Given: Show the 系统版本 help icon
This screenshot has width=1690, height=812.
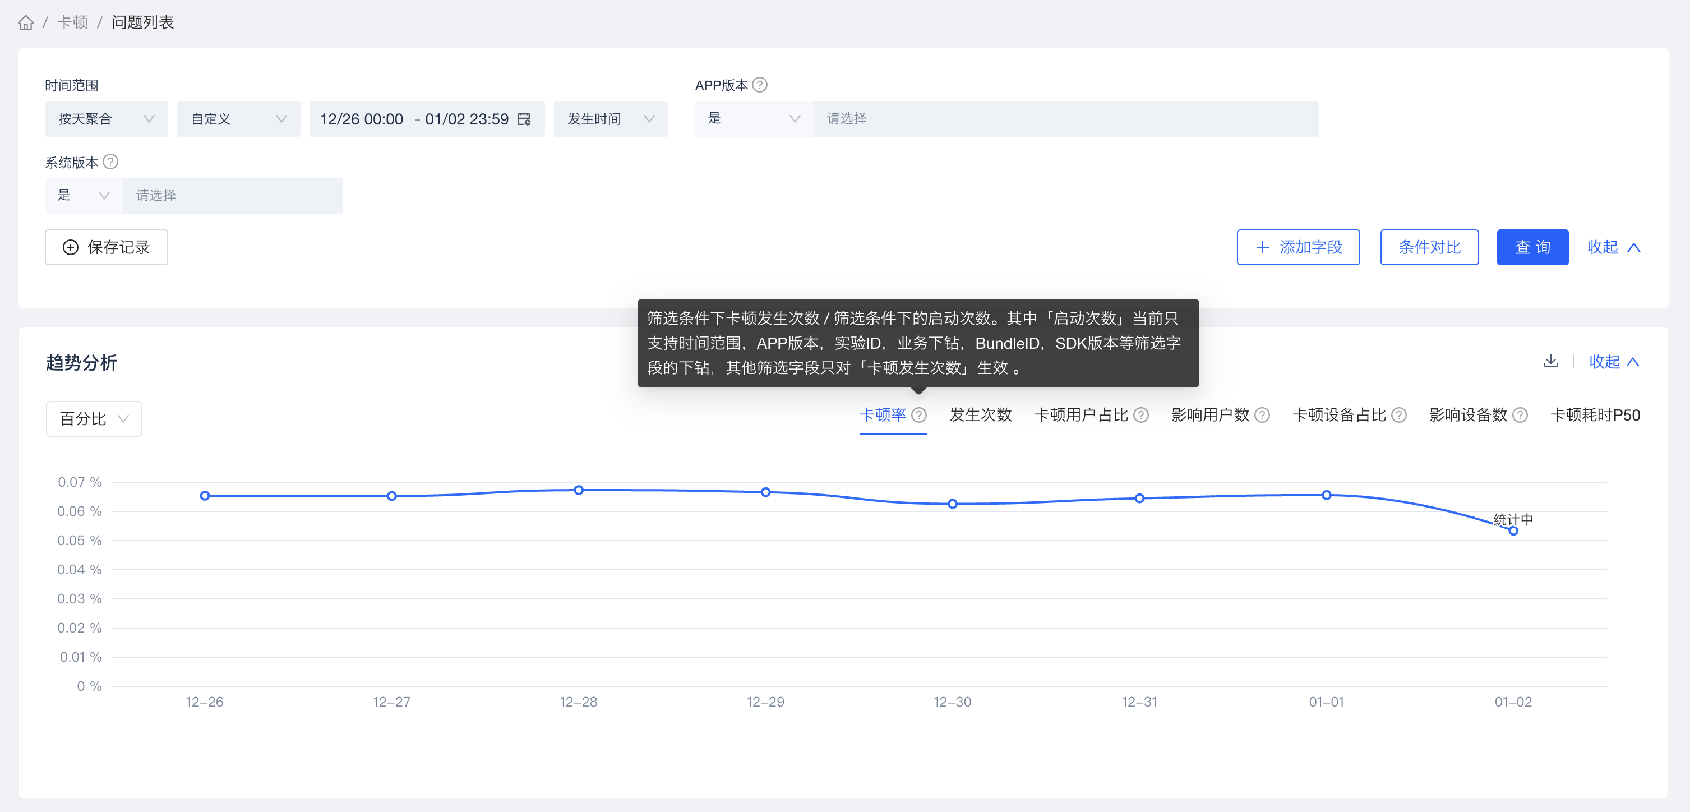Looking at the screenshot, I should click(111, 162).
